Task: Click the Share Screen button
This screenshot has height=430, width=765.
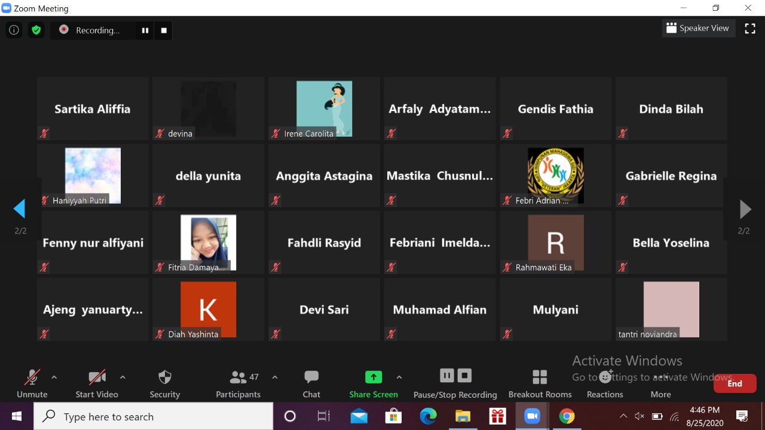Action: [x=373, y=383]
